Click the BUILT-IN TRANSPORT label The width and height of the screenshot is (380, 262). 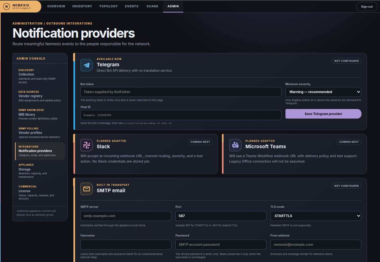tap(113, 185)
